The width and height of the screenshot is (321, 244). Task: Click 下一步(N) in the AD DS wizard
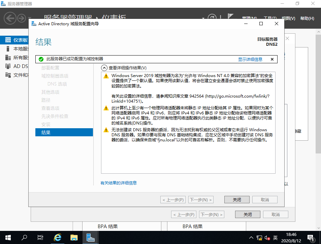pyautogui.click(x=201, y=200)
